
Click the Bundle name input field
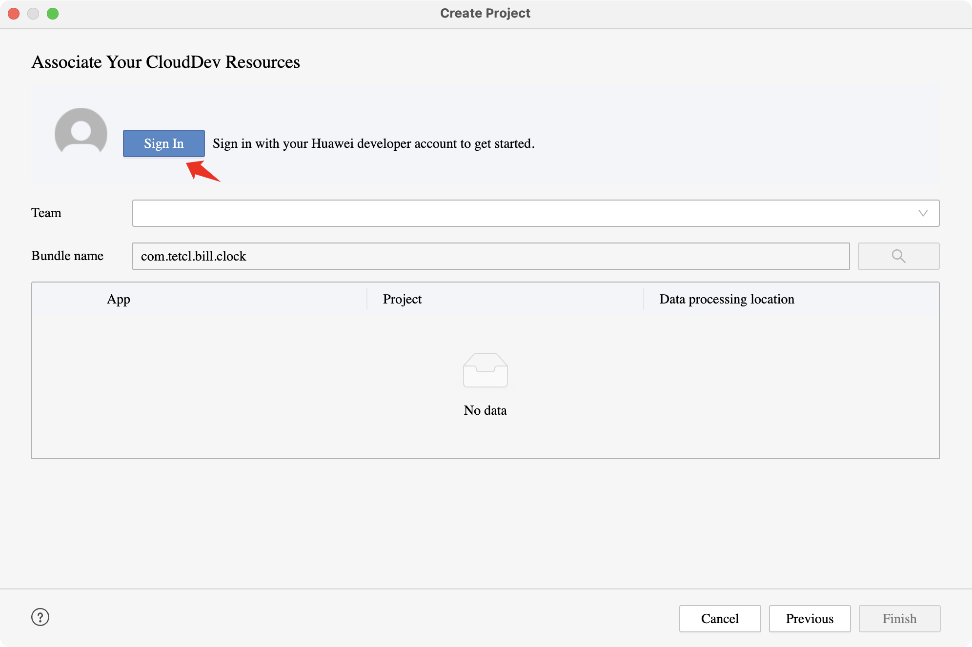tap(490, 256)
